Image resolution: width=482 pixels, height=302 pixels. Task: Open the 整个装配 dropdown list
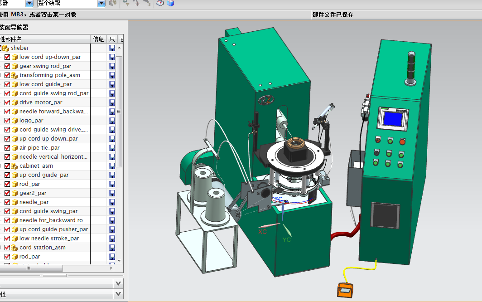click(x=101, y=3)
